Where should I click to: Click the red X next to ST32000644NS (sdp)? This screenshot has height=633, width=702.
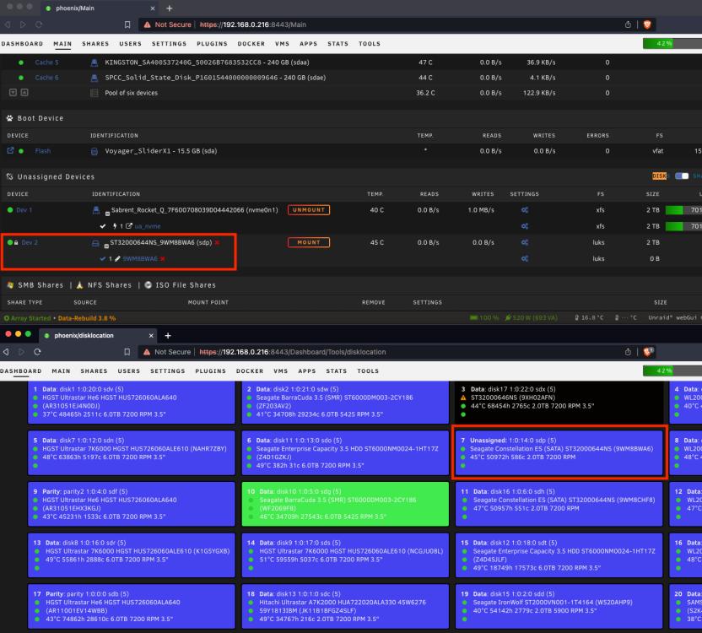tap(217, 242)
